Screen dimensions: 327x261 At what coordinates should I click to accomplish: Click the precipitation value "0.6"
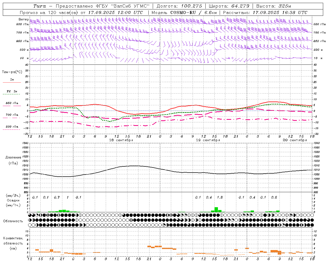(x=274, y=198)
